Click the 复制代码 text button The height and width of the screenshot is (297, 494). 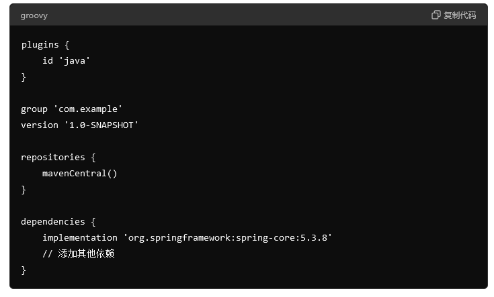(460, 15)
